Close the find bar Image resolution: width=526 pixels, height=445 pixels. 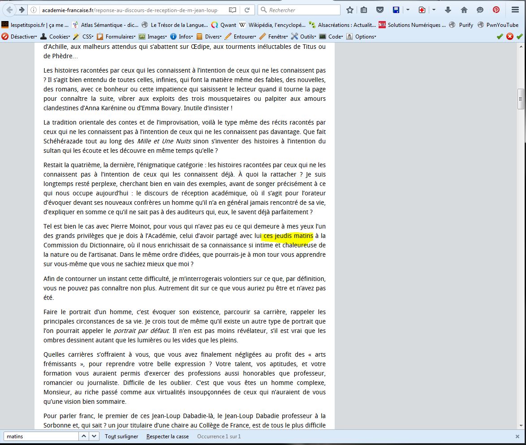(517, 436)
